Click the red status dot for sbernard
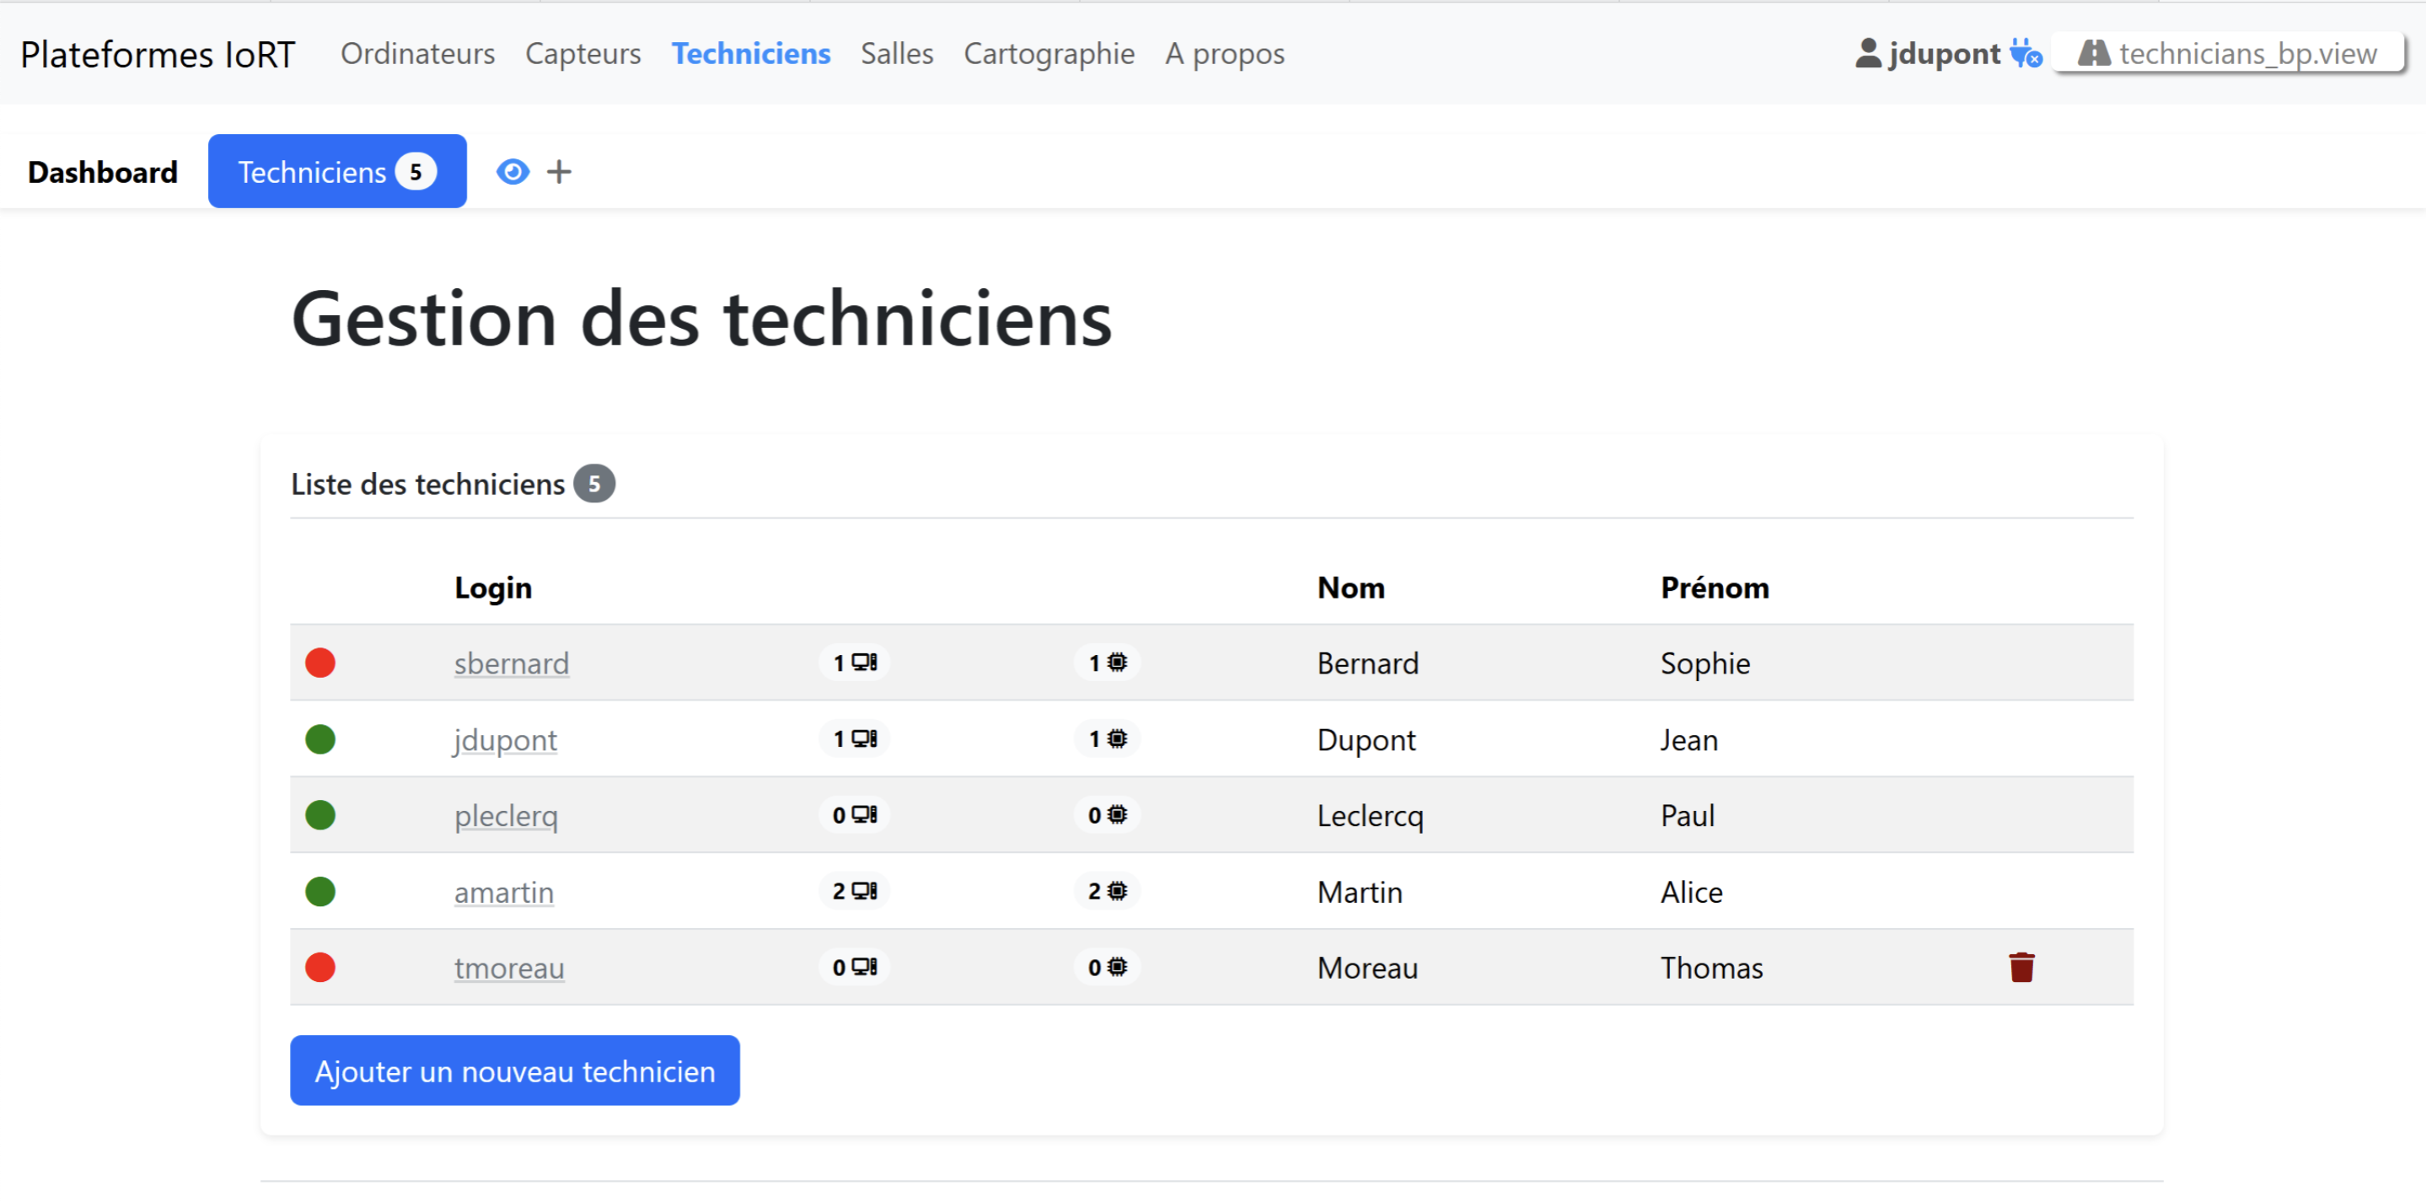The width and height of the screenshot is (2426, 1202). click(x=320, y=663)
